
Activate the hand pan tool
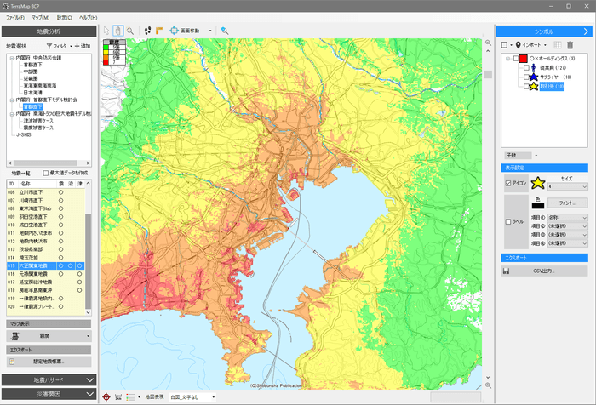point(117,30)
